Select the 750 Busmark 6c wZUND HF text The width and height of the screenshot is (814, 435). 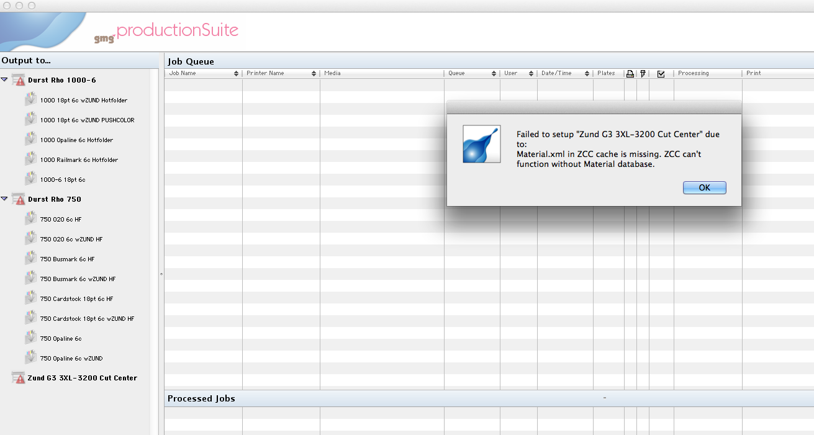(x=78, y=279)
